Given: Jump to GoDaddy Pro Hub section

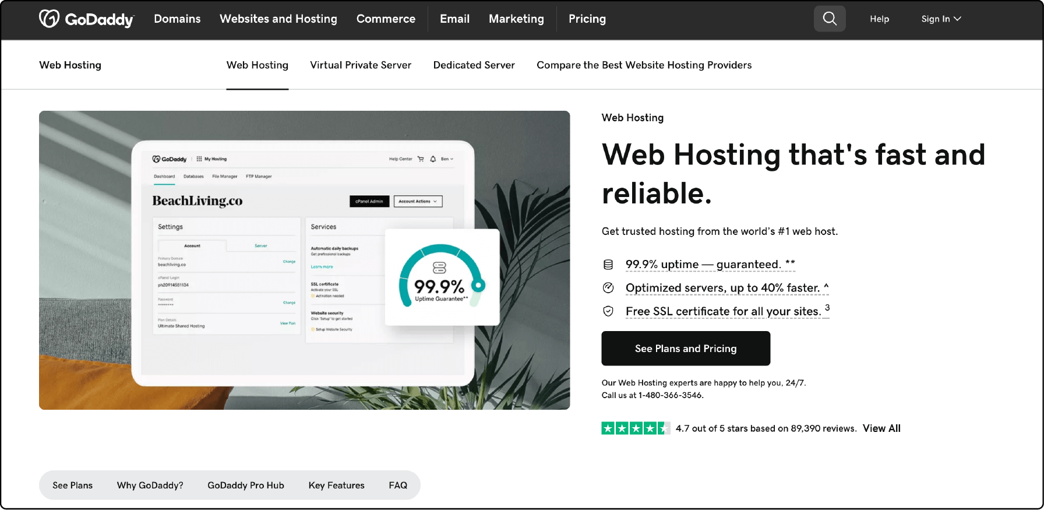Looking at the screenshot, I should click(x=246, y=485).
